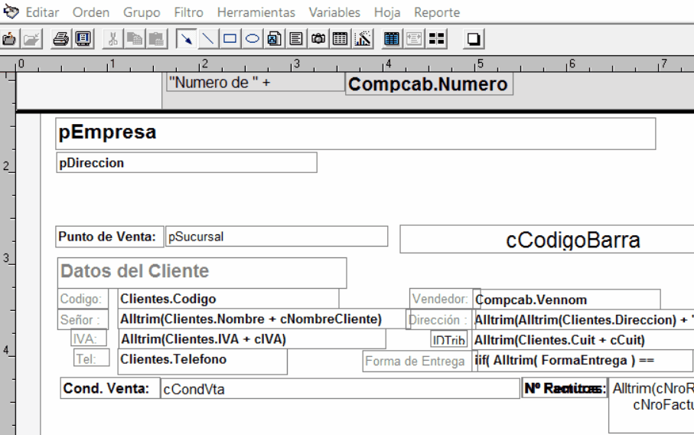Select the IDTrib label
The image size is (694, 435).
click(449, 340)
